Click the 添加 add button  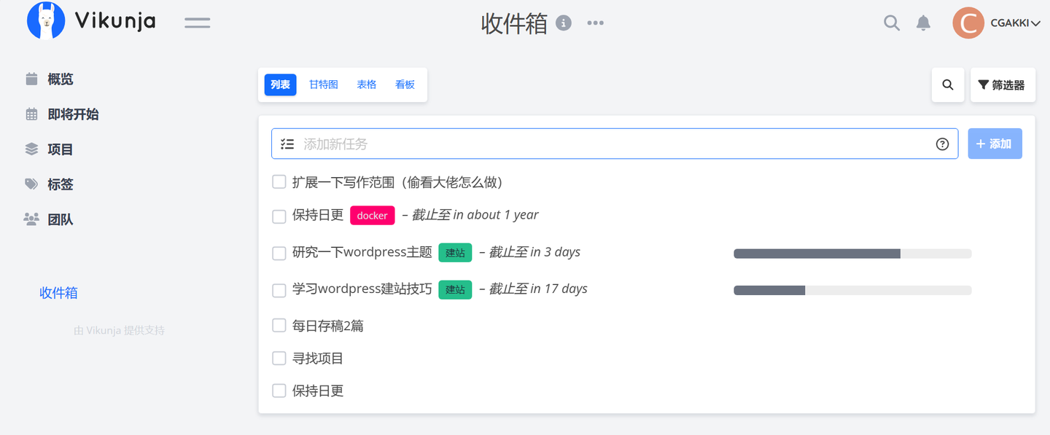click(x=995, y=144)
